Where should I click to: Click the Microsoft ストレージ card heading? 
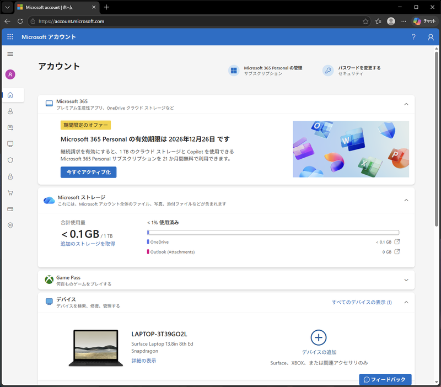[x=82, y=197]
